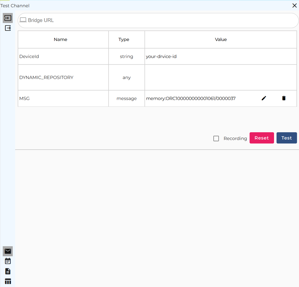Screen dimensions: 299x287
Task: Open the table columns panel icon
Action: (x=8, y=281)
